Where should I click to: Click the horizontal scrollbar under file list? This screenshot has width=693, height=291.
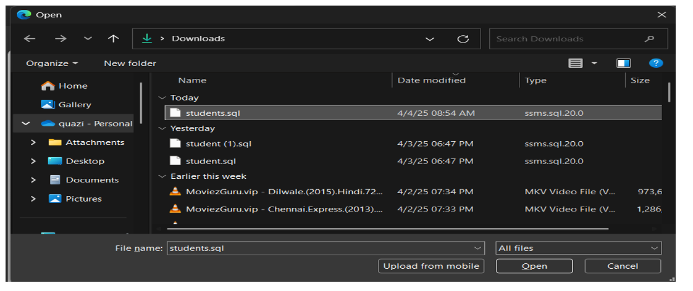tap(388, 229)
